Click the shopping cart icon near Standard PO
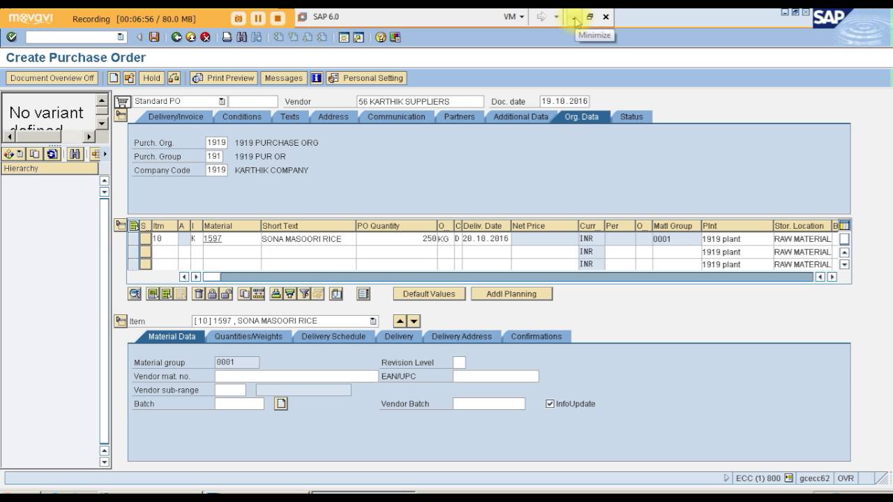Screen dimensions: 893x502 123,102
